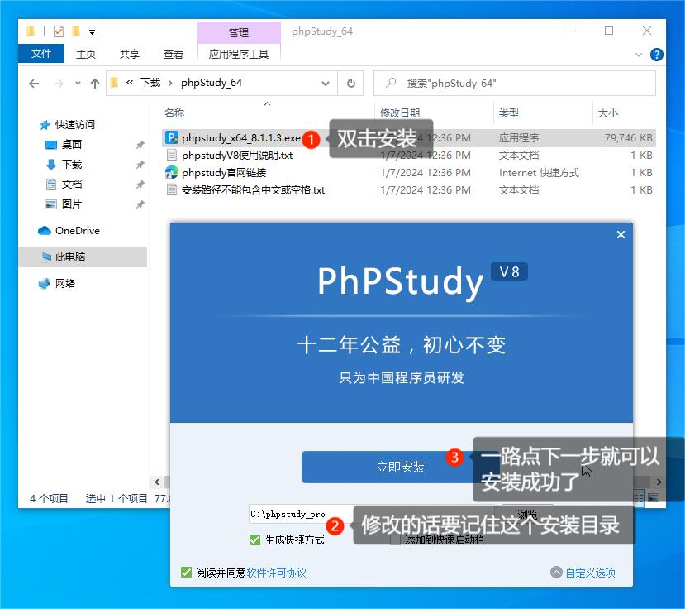Screen dimensions: 685x609
Task: Open OneDrive in the sidebar
Action: [x=69, y=231]
